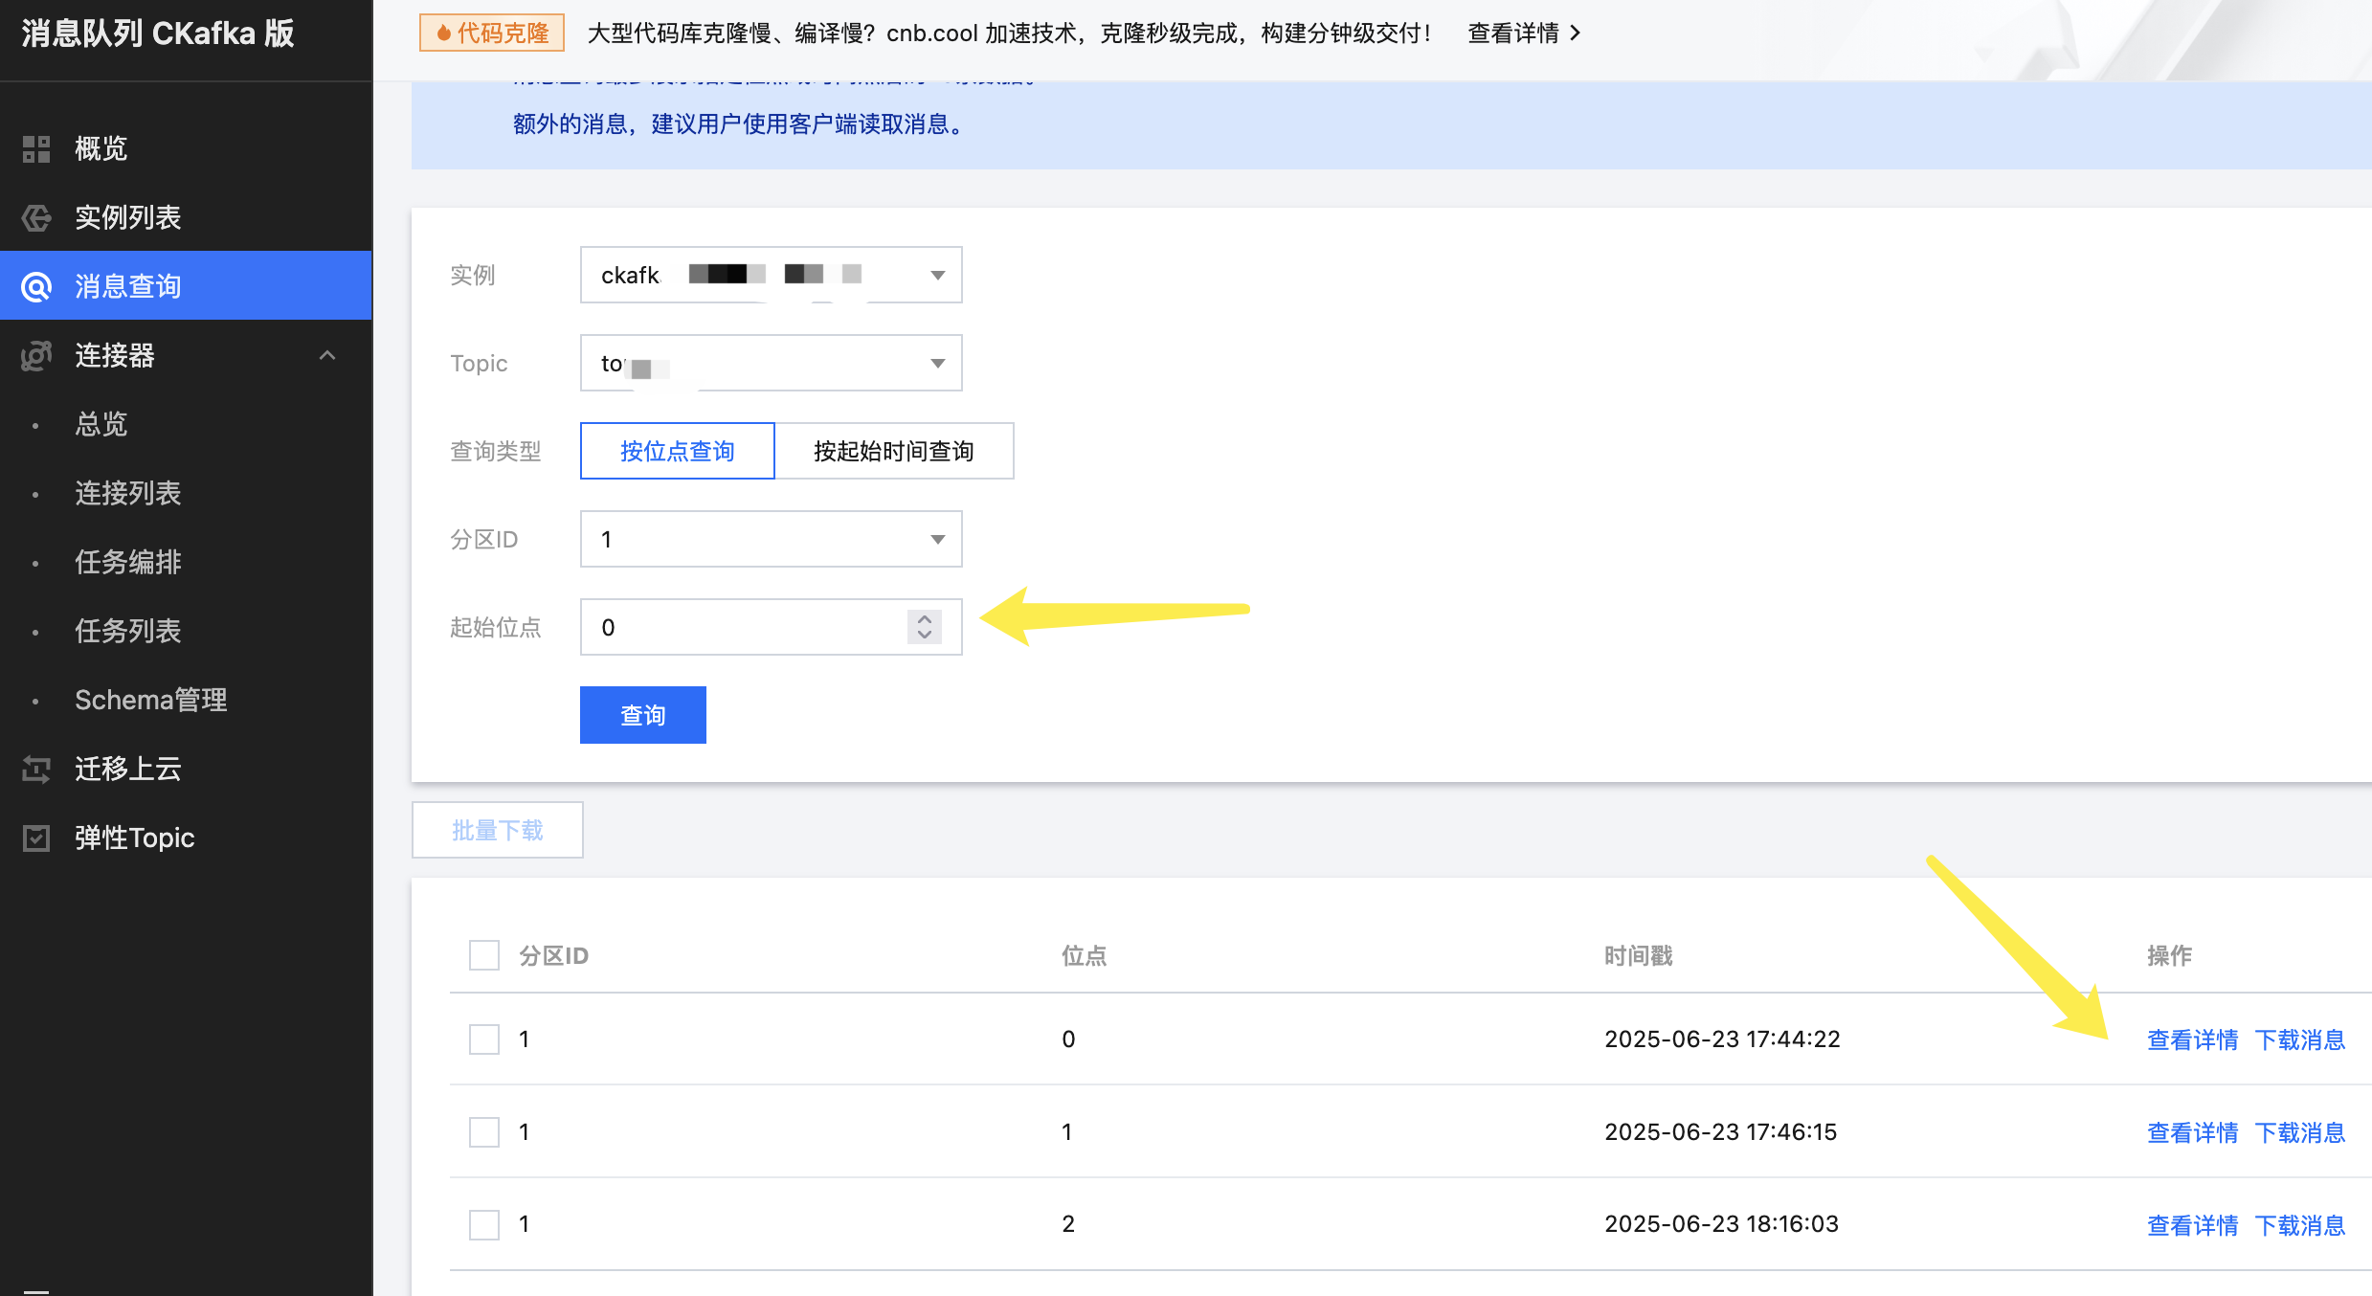Increase 起始位点 with the up stepper

coord(924,618)
